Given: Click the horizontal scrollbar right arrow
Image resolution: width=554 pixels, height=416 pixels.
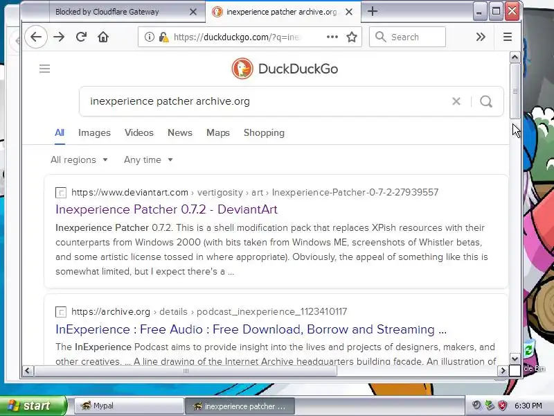Looking at the screenshot, I should [503, 371].
